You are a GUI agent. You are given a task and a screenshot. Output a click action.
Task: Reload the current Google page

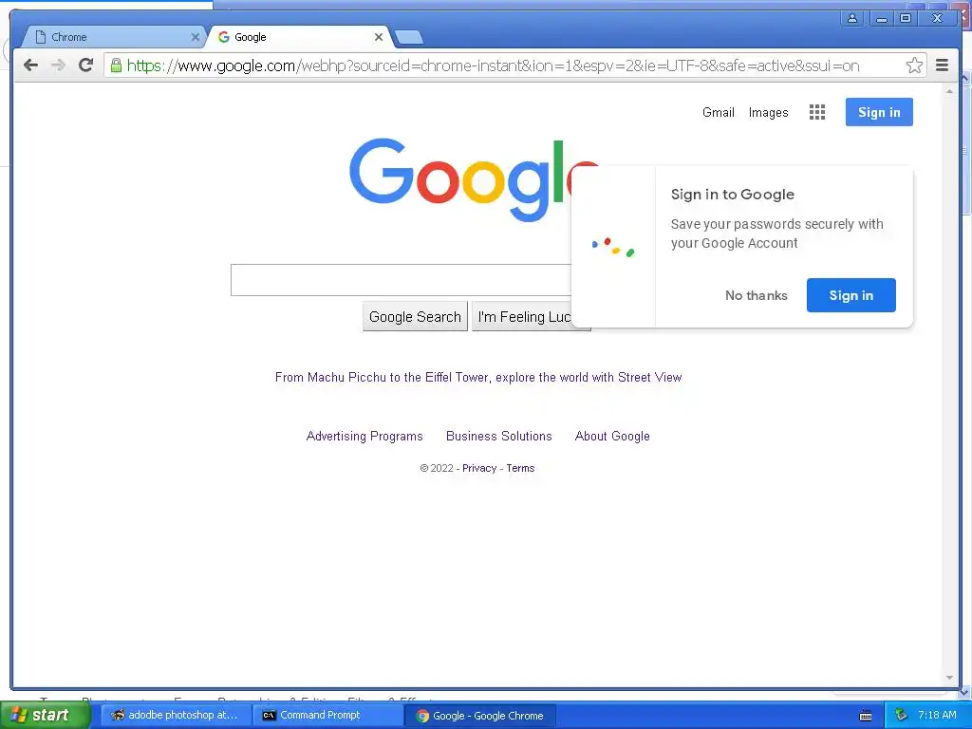click(86, 65)
